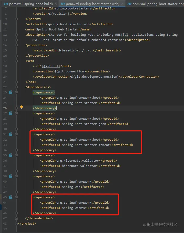Click the yellow lightbulb intention icon
184x233 pixels.
22,107
